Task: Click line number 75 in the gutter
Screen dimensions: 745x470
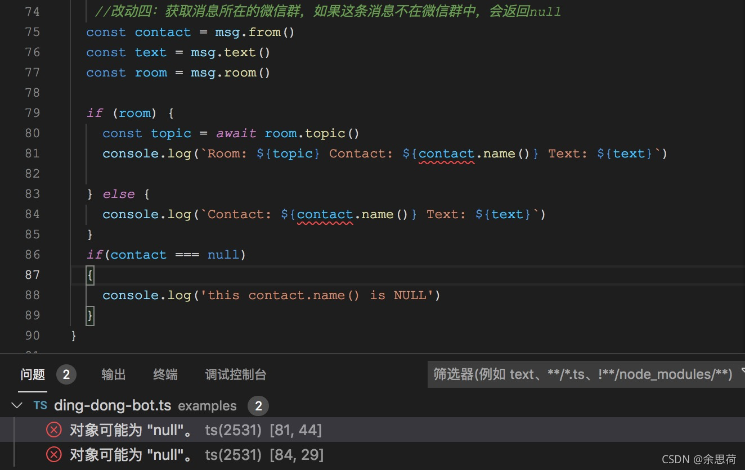Action: coord(33,32)
